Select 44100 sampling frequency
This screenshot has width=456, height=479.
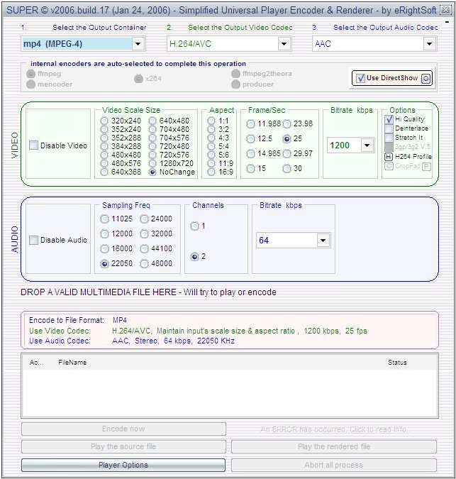(144, 248)
